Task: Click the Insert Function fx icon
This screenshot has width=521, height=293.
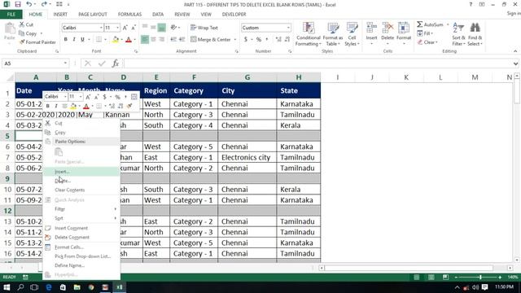Action: 115,63
